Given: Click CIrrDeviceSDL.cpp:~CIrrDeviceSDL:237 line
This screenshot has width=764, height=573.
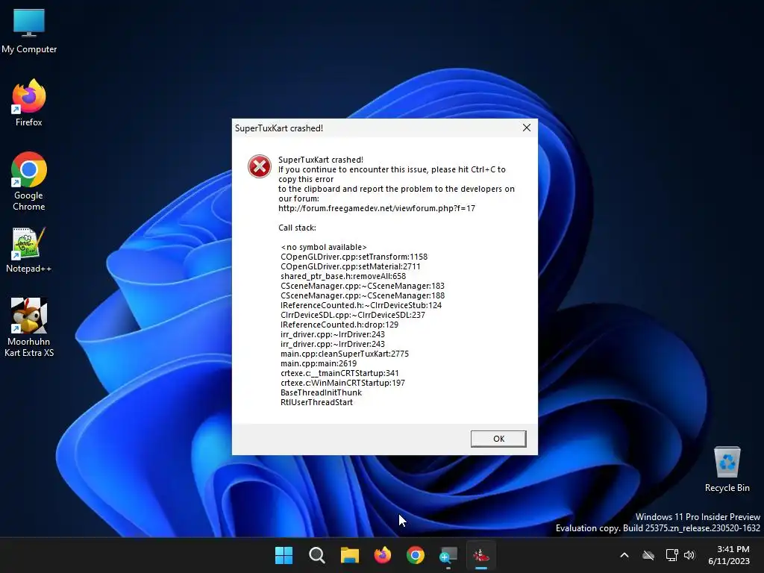Looking at the screenshot, I should click(353, 316).
